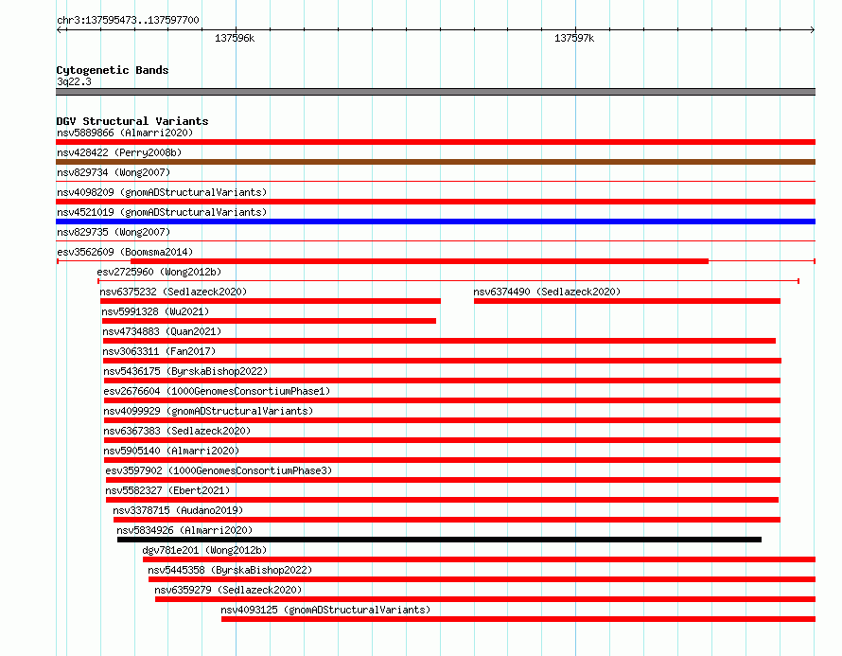The width and height of the screenshot is (842, 656).
Task: Select nsv4099929 gnomAD variant label
Action: [x=208, y=411]
